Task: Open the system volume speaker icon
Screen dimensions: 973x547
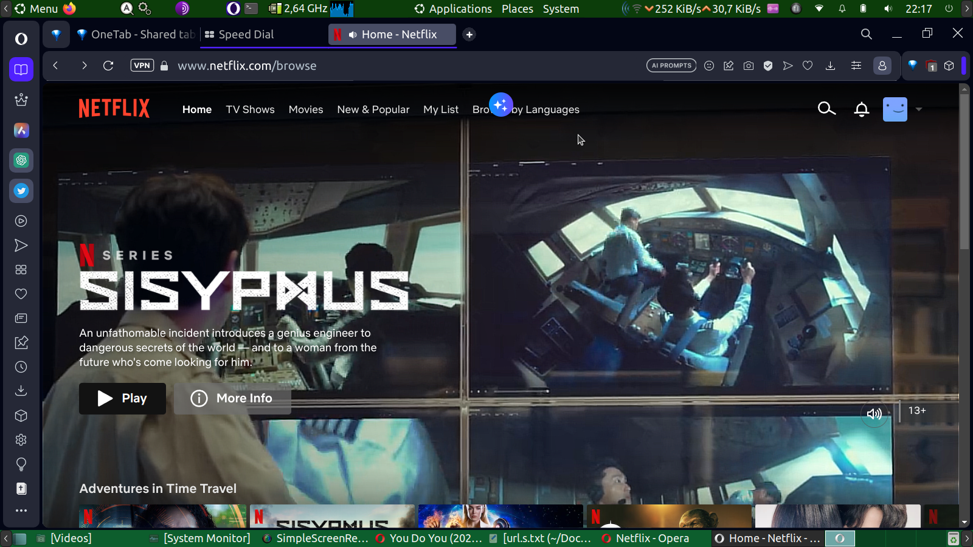Action: 888,9
